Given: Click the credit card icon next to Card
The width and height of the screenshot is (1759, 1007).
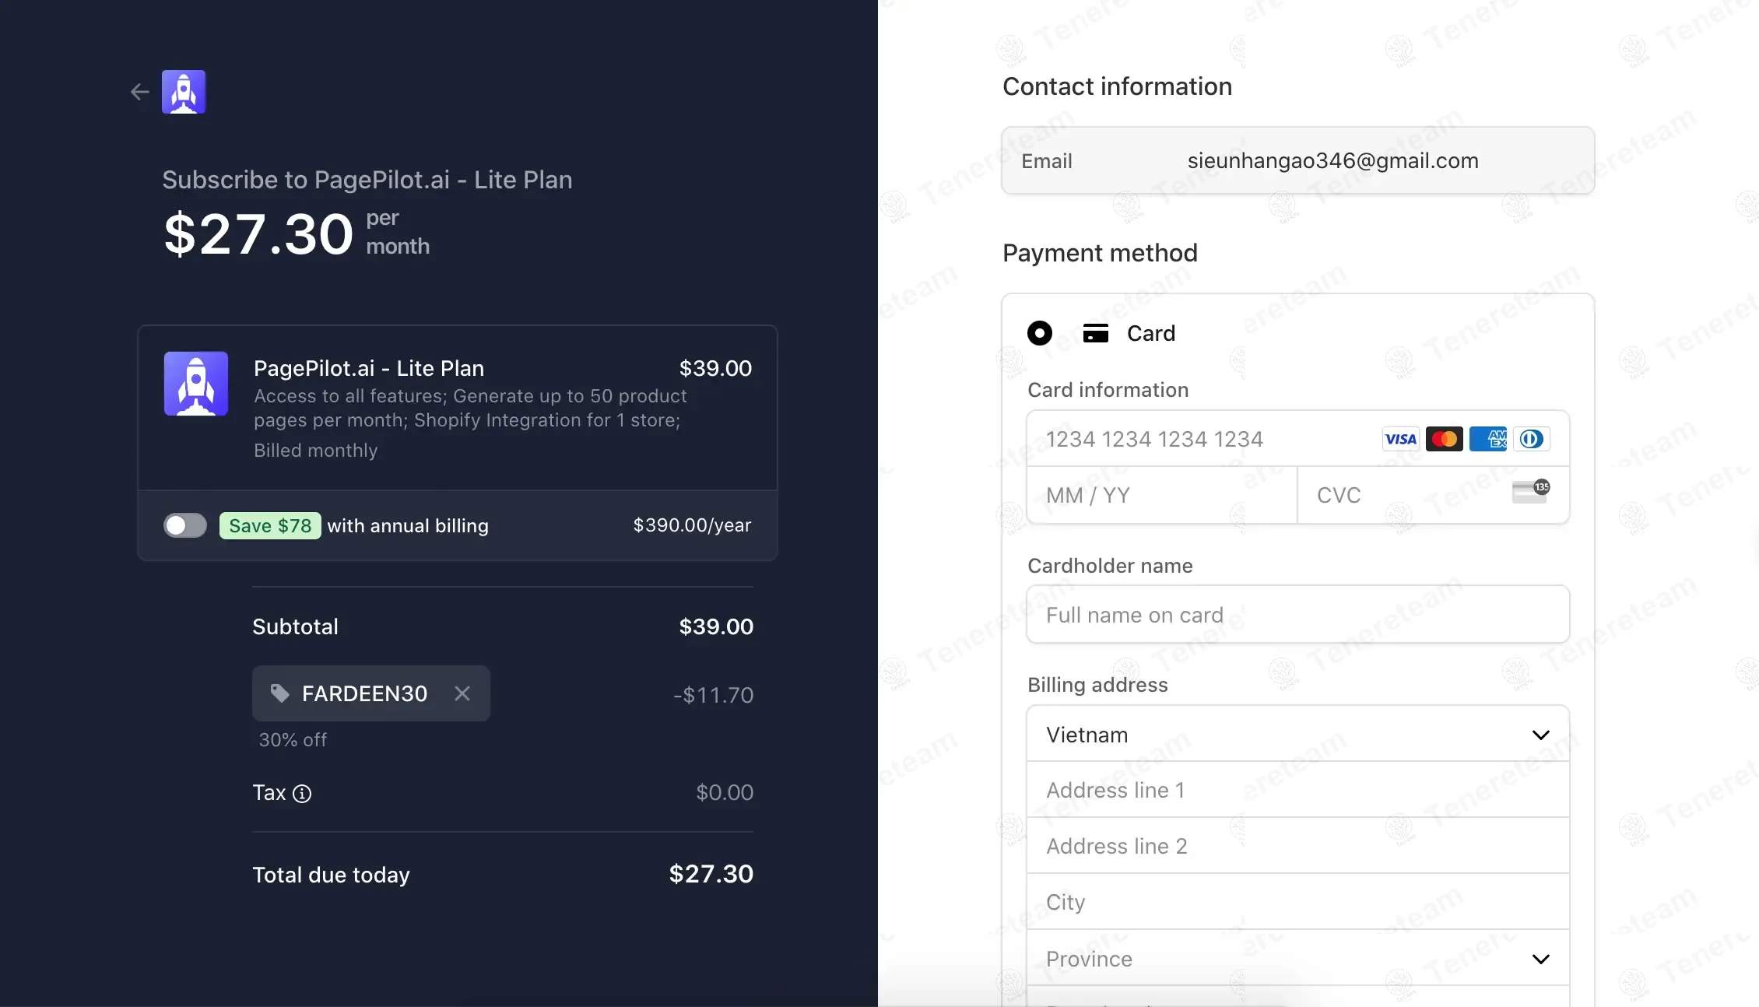Looking at the screenshot, I should click(1096, 333).
